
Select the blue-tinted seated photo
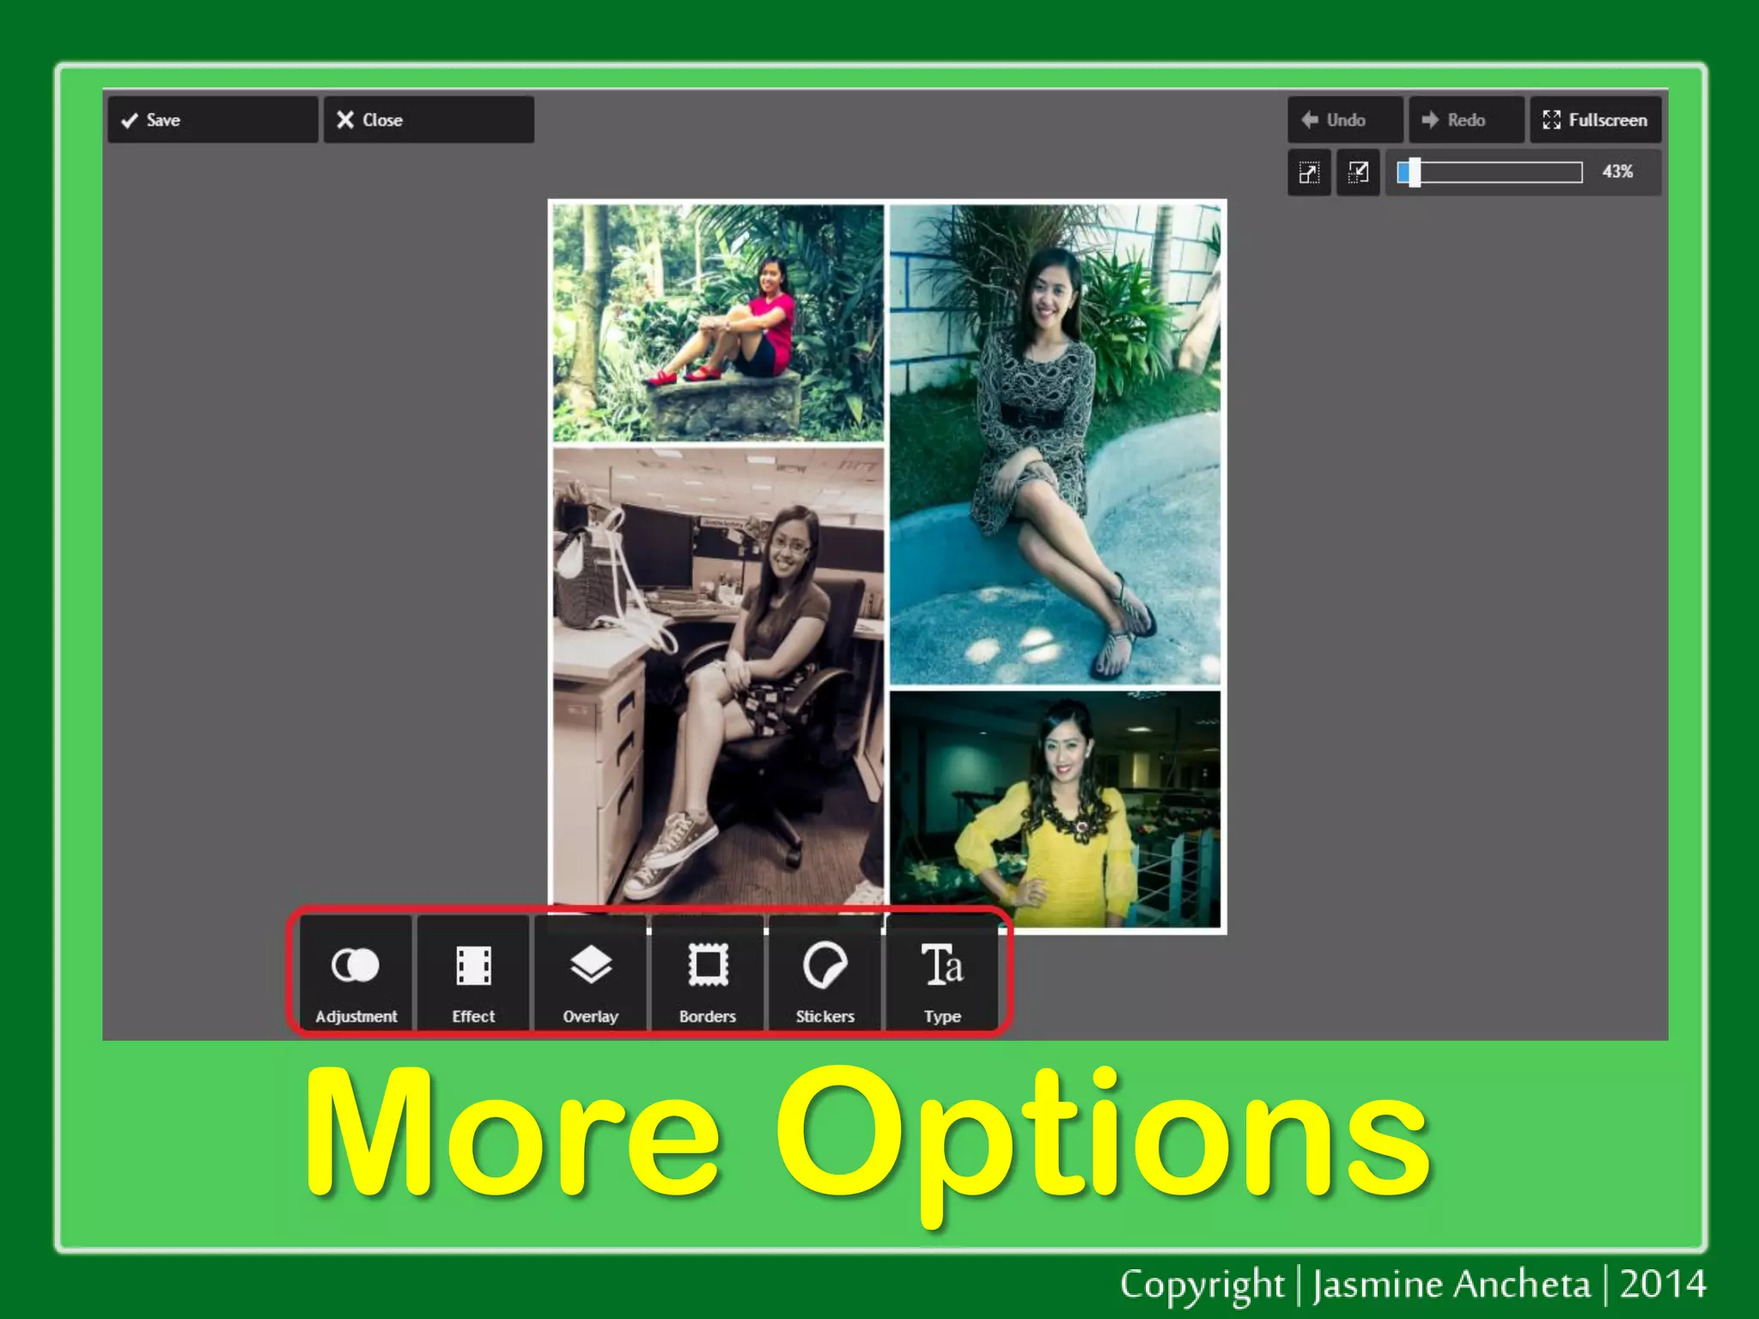tap(1055, 444)
